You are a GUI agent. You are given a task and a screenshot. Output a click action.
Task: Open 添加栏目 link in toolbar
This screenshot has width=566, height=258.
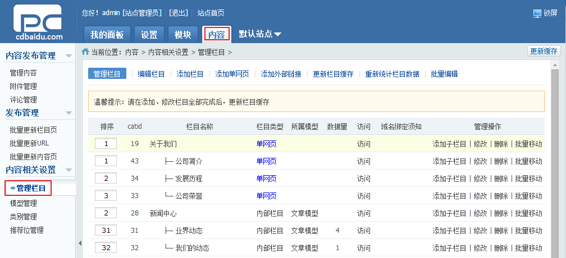click(x=190, y=74)
